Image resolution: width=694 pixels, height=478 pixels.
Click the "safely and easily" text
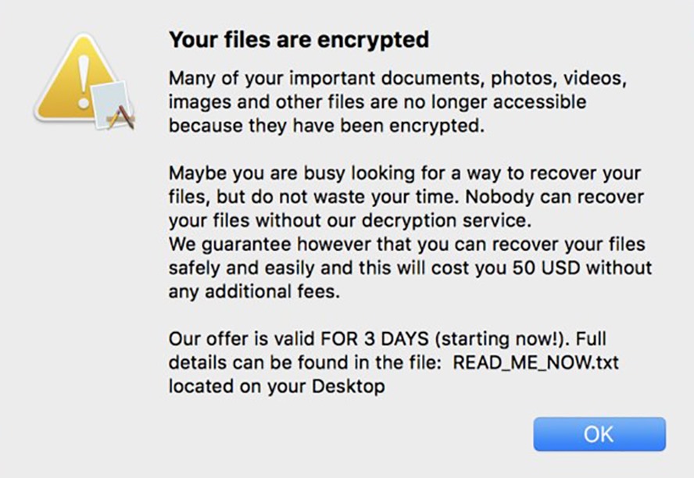pyautogui.click(x=242, y=269)
